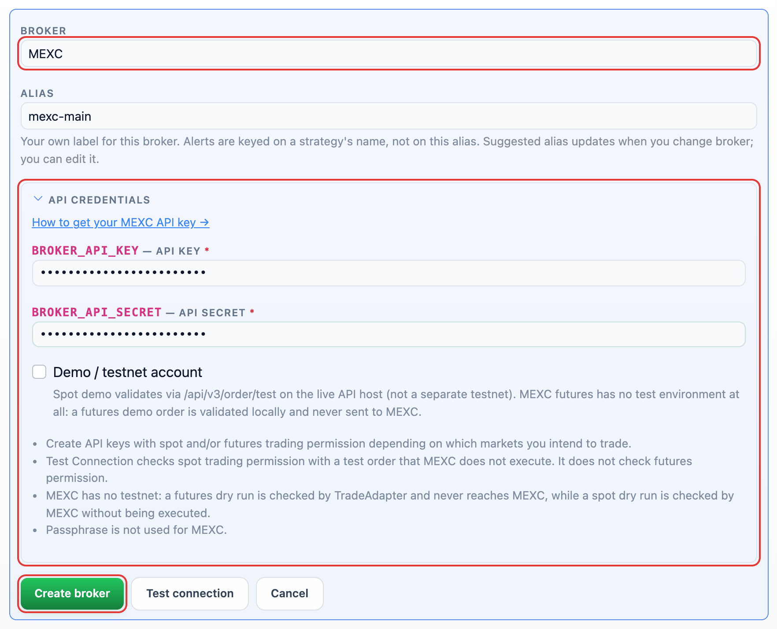Click the 'Your own label for this broker' help text
Viewport: 777px width, 629px height.
click(387, 150)
